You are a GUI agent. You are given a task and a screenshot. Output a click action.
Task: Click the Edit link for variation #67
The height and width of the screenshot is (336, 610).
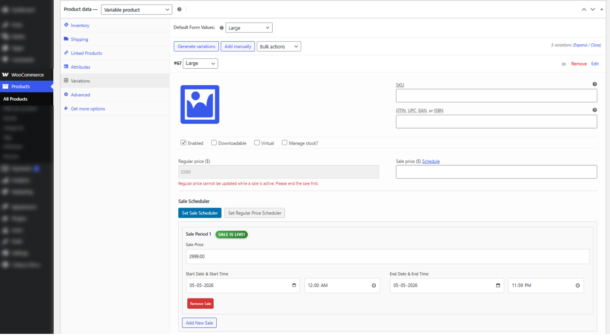pyautogui.click(x=595, y=64)
